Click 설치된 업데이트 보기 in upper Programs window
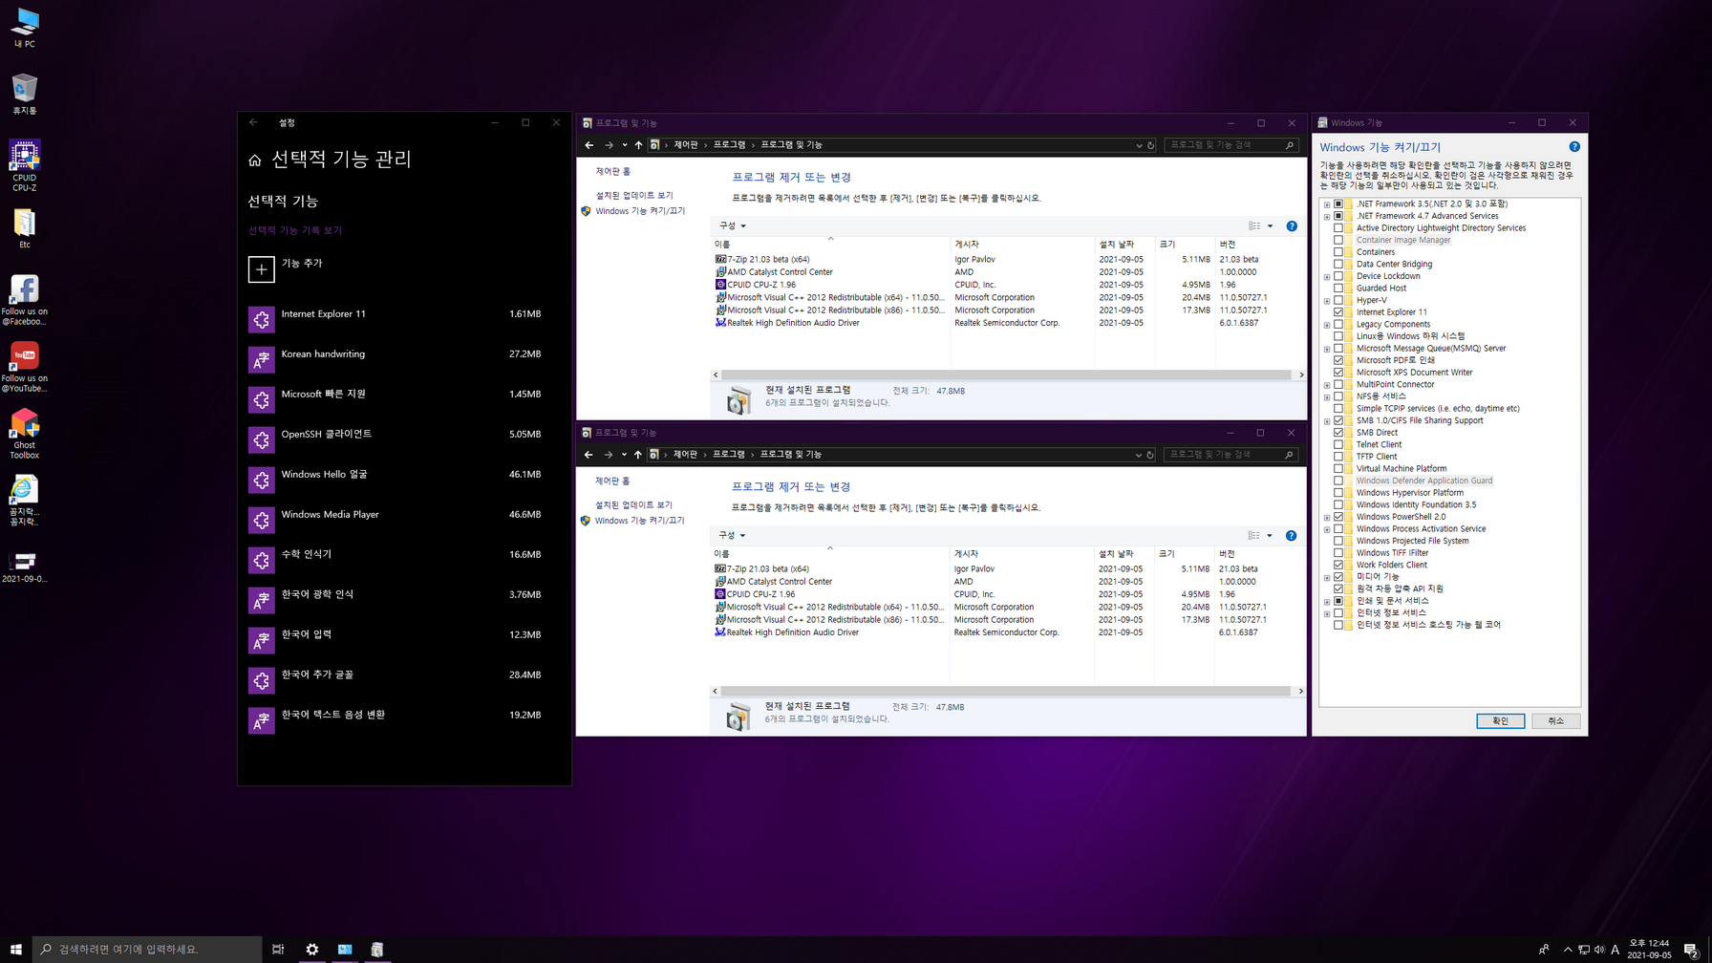The width and height of the screenshot is (1712, 963). [x=634, y=196]
